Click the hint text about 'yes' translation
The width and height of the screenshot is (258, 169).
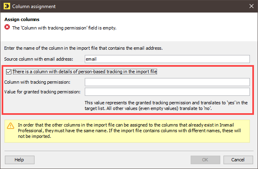click(166, 106)
